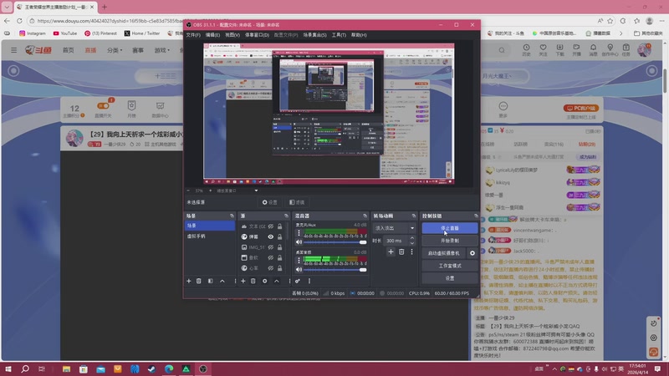Open 桌面音频 three-dots options menu
Image resolution: width=669 pixels, height=376 pixels.
(299, 260)
